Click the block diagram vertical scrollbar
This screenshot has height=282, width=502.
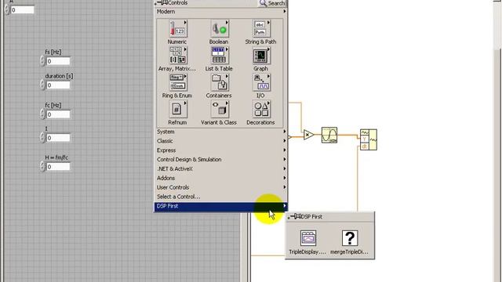point(497,141)
